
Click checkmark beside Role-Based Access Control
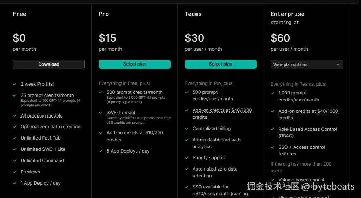273,129
